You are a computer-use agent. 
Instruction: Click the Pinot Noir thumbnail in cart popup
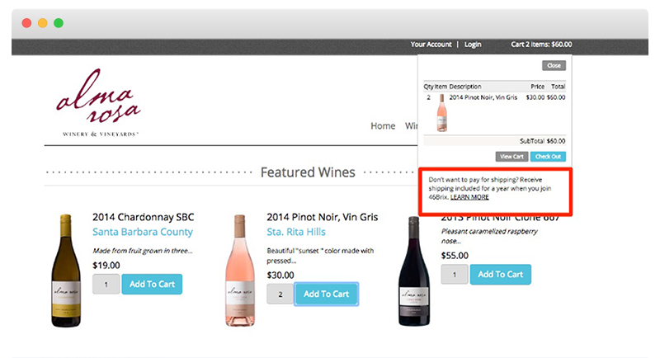(x=441, y=113)
